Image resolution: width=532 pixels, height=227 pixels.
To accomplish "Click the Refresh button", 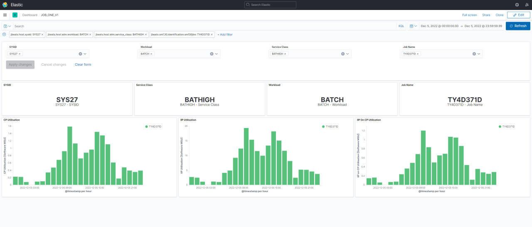I will [x=518, y=26].
